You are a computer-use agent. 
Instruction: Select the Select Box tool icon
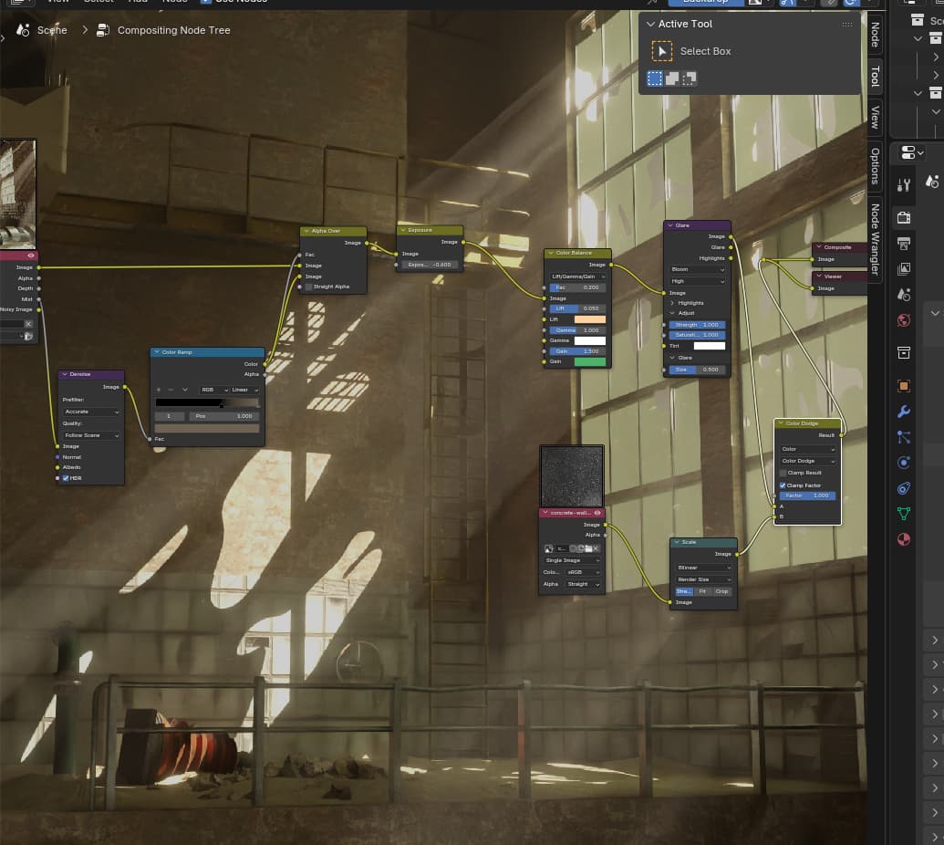(x=661, y=51)
